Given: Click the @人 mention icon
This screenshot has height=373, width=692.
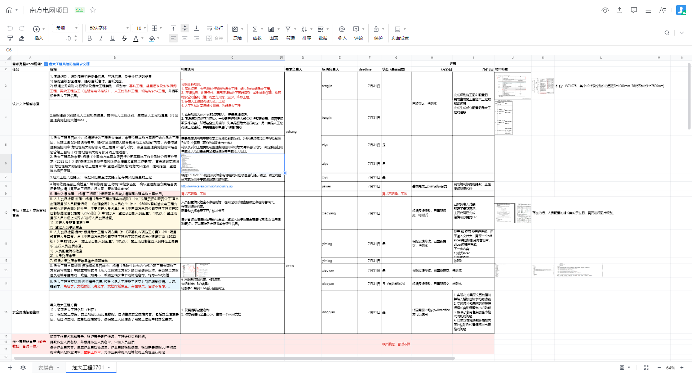Looking at the screenshot, I should 342,29.
